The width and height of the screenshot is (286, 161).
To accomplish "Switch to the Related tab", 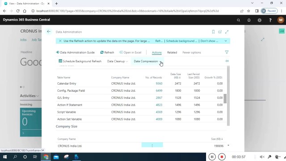I will click(172, 52).
